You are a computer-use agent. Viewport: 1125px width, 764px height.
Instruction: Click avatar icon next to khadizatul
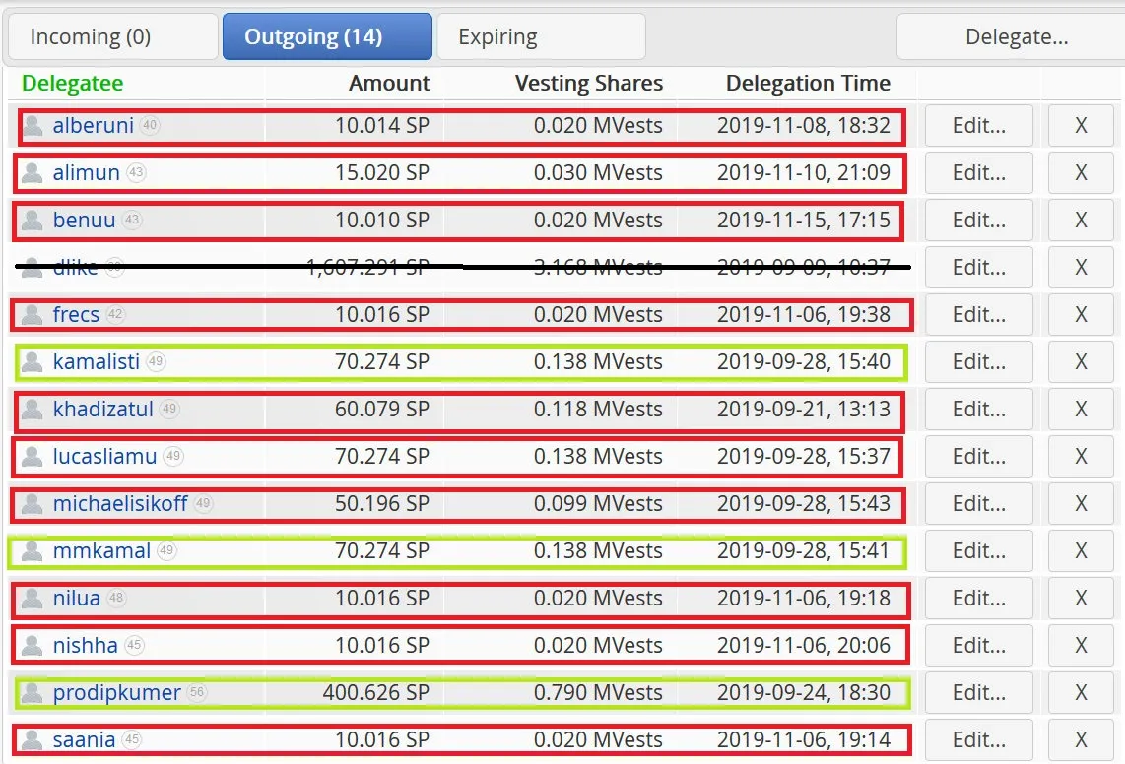click(x=33, y=410)
